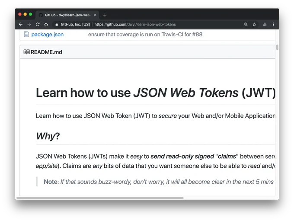The image size is (294, 221).
Task: Click the Learn how to use JSON Web Tokens heading
Action: (156, 93)
